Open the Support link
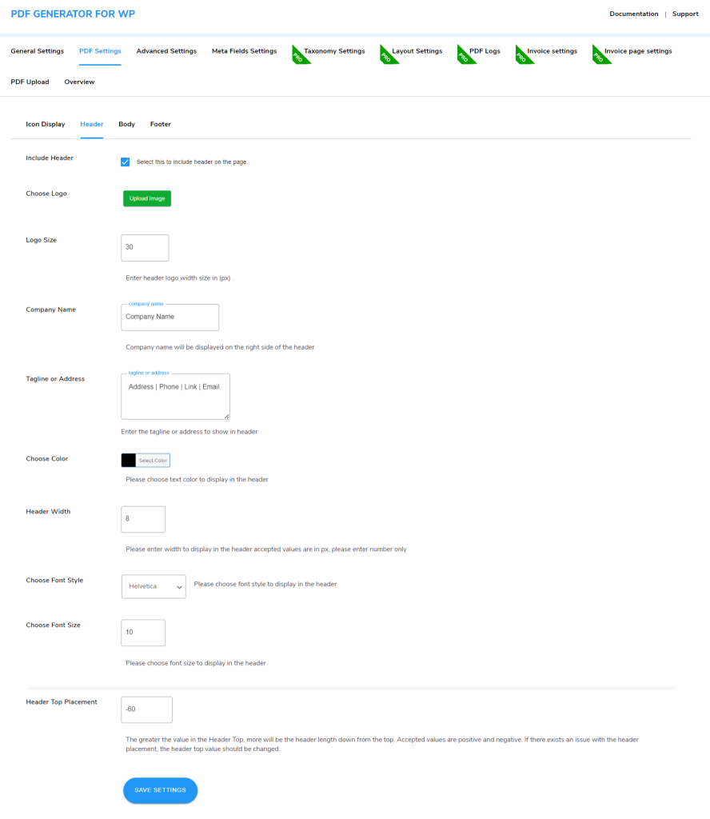This screenshot has width=710, height=819. pyautogui.click(x=684, y=14)
